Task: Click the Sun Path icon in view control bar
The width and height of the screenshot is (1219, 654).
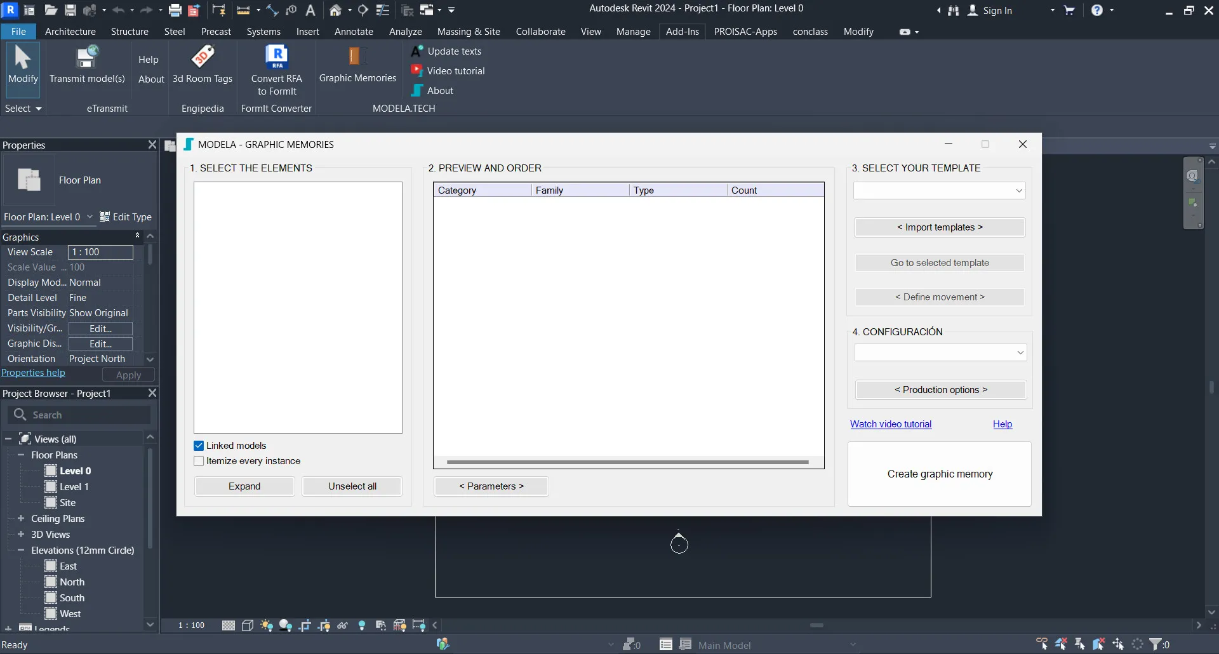Action: pos(267,626)
